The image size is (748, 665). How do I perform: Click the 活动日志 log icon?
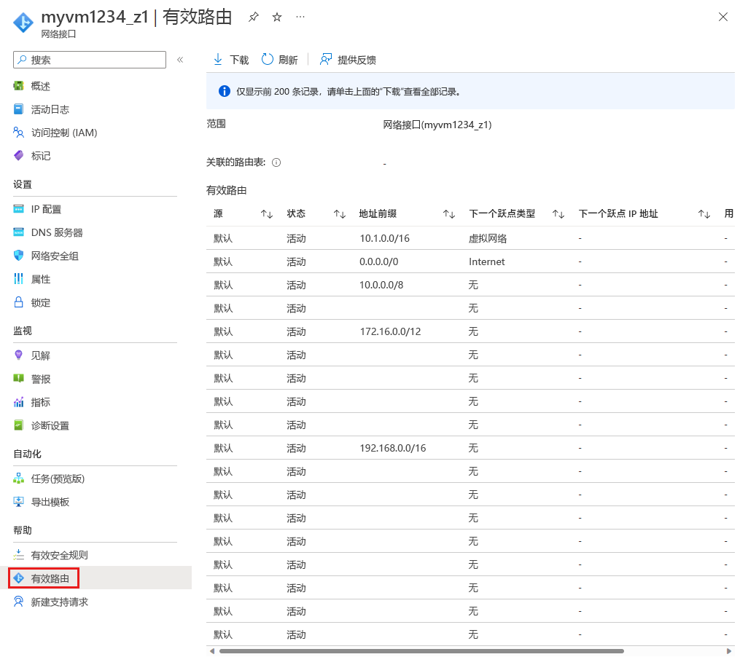19,109
